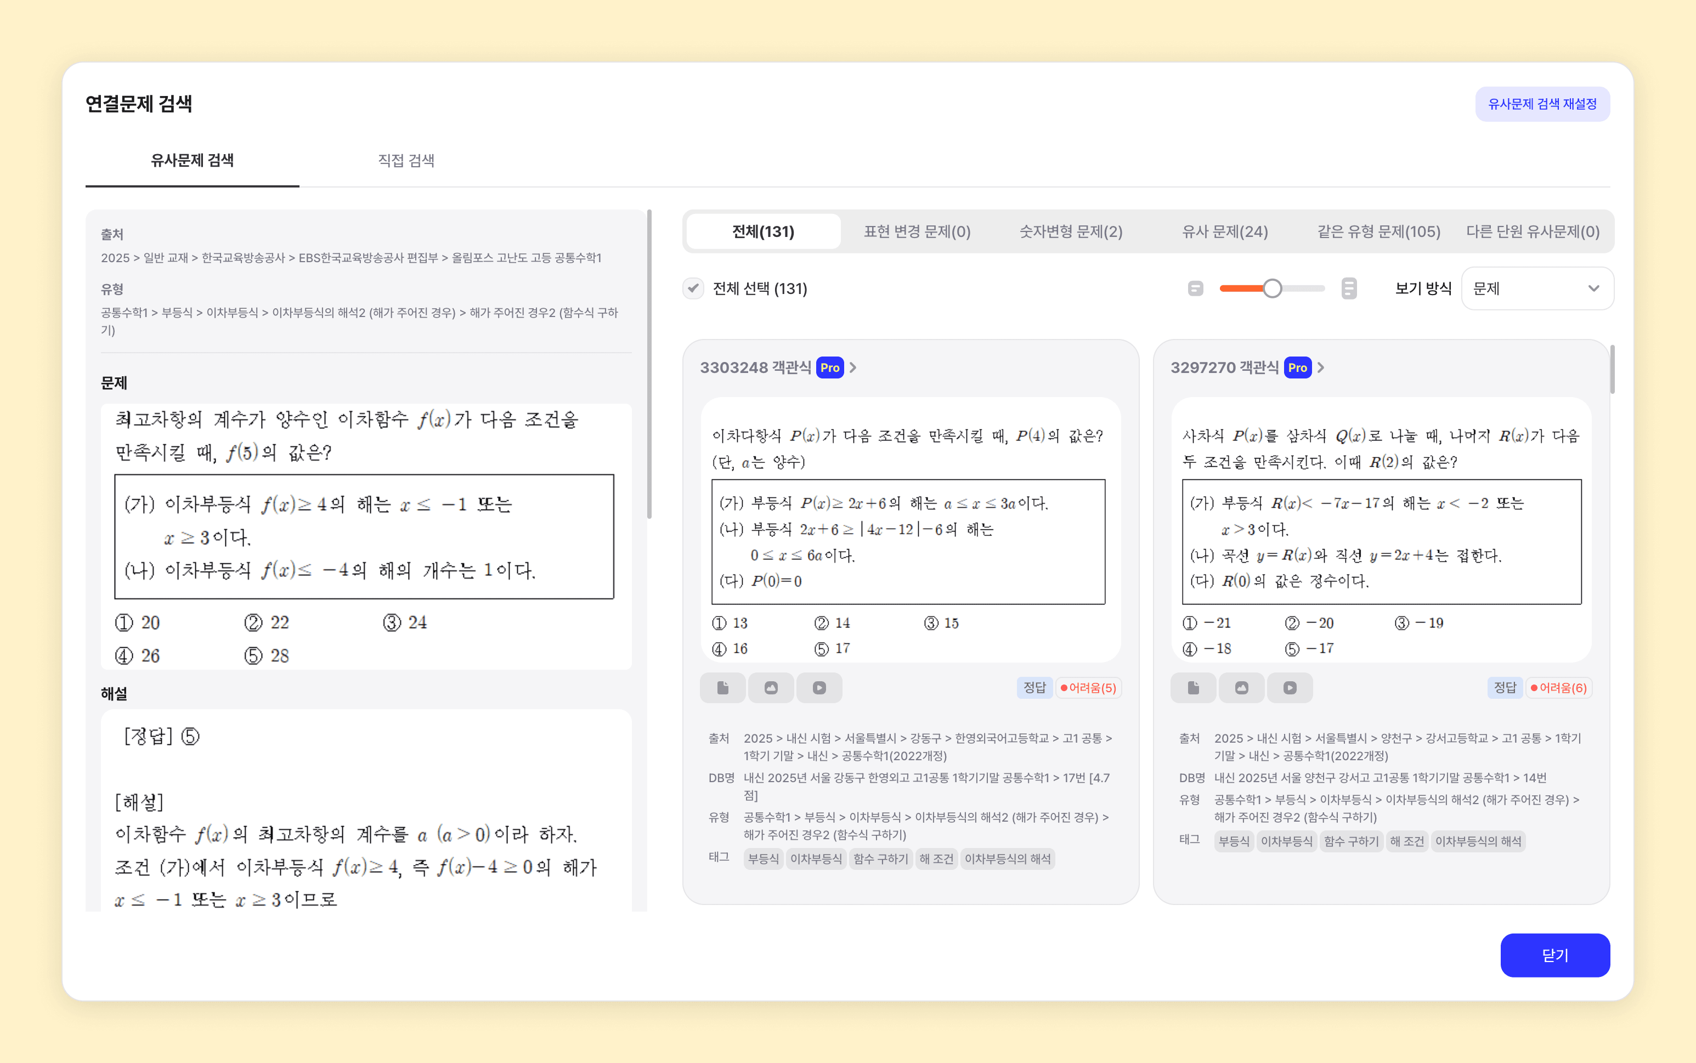Screen dimensions: 1696x1063
Task: Click the 함수 구하기 tag on card 3303248
Action: pyautogui.click(x=881, y=859)
